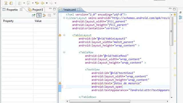Collapse the LinearLayout fold marker

[64, 18]
